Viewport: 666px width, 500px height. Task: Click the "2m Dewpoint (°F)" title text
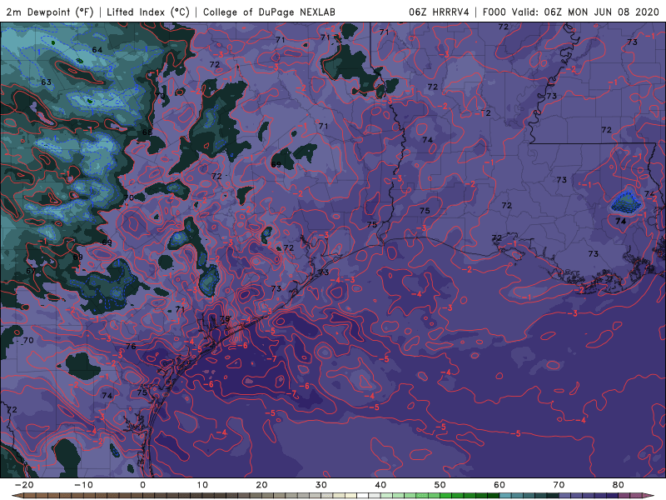point(49,12)
